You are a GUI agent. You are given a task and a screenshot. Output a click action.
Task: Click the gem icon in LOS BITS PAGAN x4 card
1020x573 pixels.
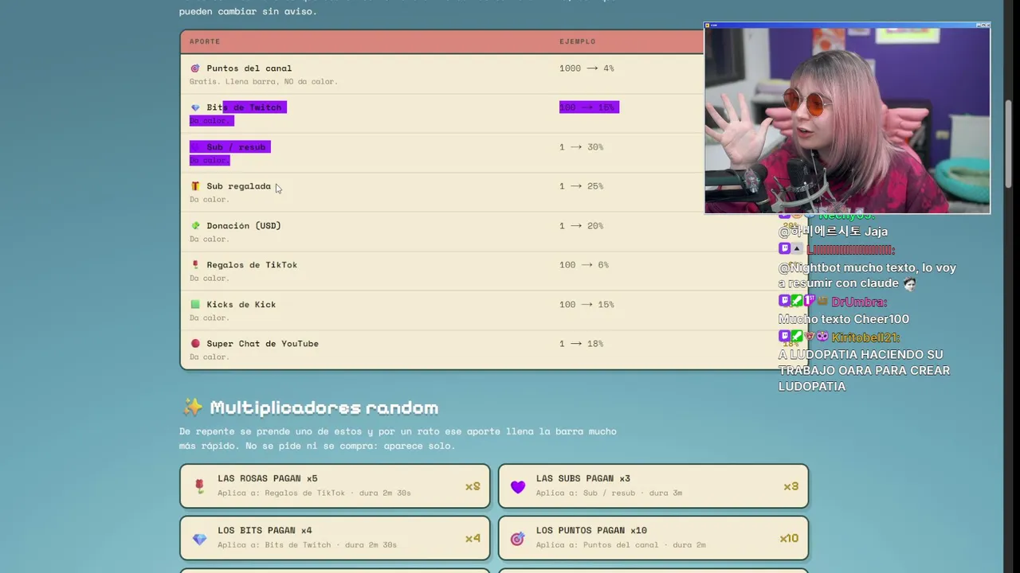pyautogui.click(x=199, y=539)
